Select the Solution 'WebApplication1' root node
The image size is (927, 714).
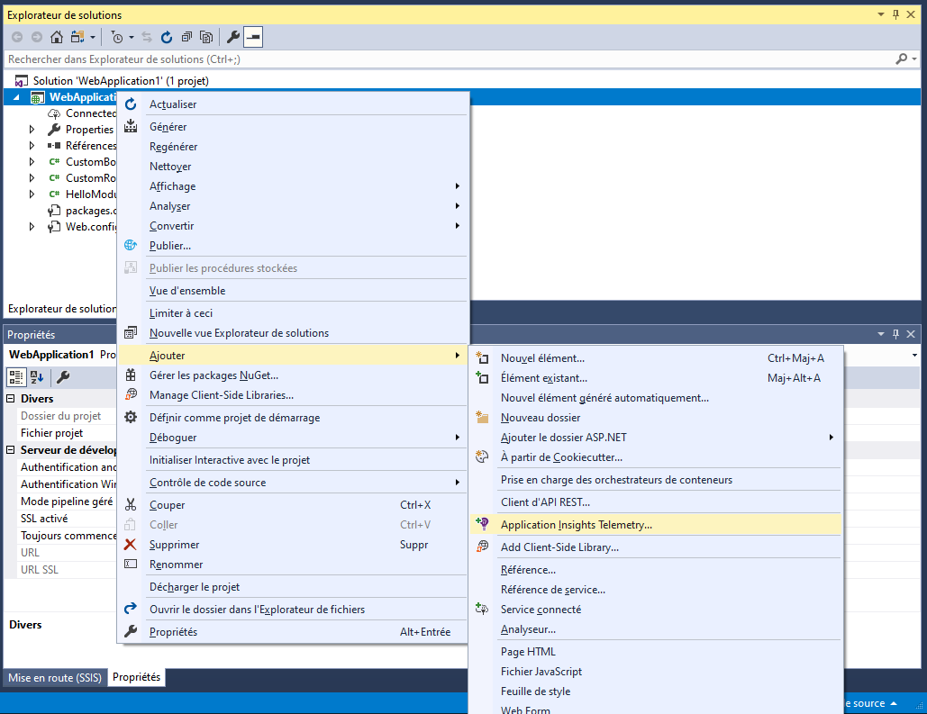[x=121, y=81]
